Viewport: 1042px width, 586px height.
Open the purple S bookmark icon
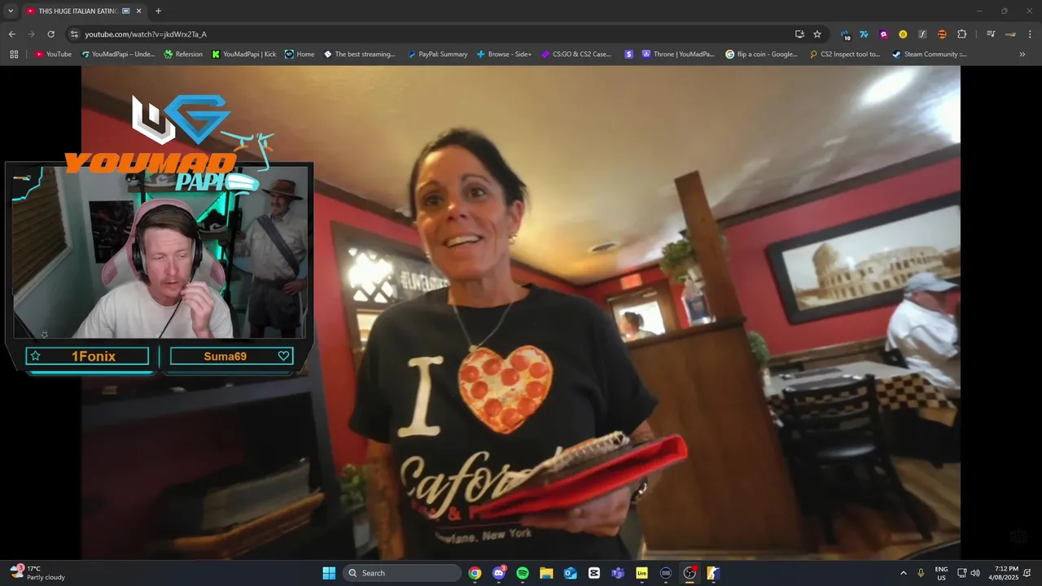click(x=628, y=55)
